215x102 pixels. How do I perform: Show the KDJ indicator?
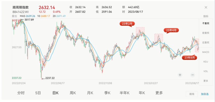tap(205, 62)
